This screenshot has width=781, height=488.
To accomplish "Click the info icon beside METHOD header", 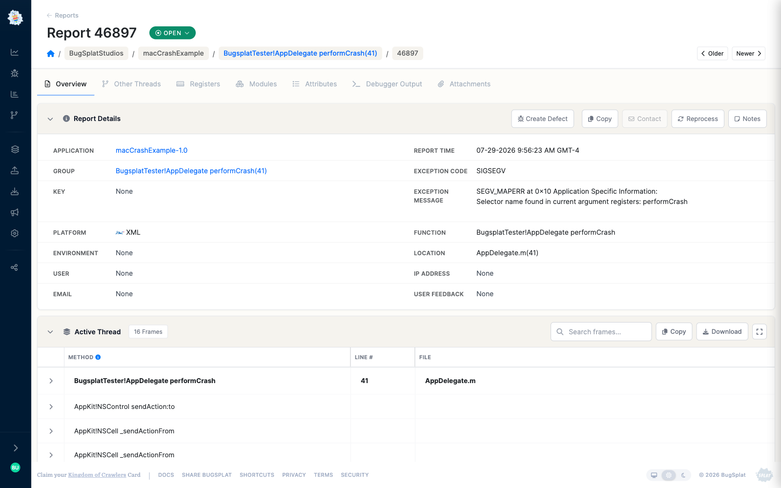I will 98,357.
